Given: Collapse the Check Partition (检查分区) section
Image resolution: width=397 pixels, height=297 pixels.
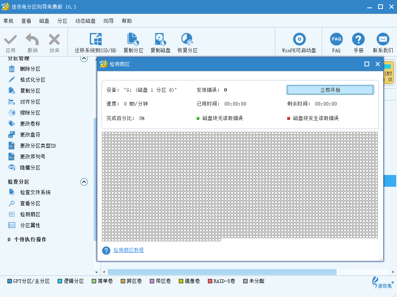Looking at the screenshot, I should (x=84, y=182).
